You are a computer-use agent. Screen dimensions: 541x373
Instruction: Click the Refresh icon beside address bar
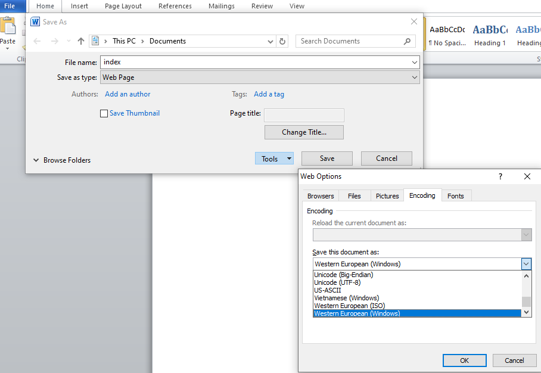point(282,41)
